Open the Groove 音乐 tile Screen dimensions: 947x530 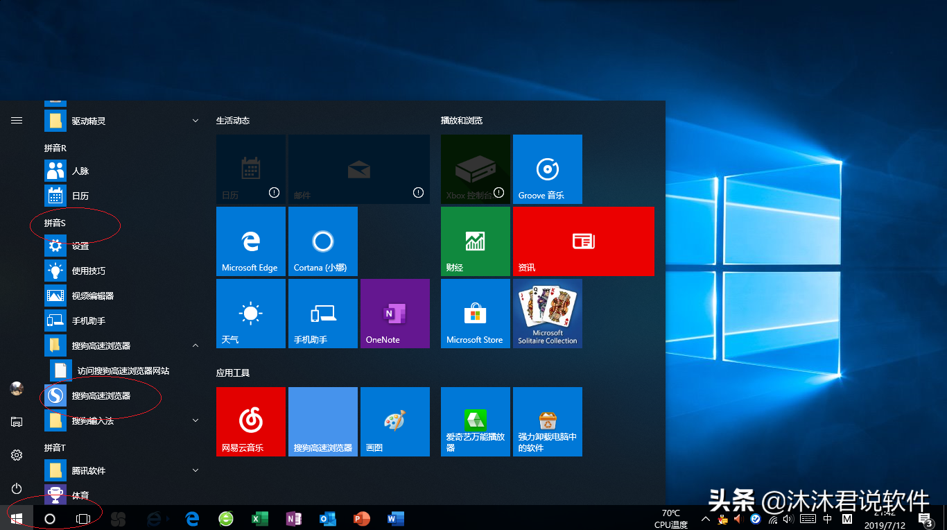pyautogui.click(x=547, y=169)
